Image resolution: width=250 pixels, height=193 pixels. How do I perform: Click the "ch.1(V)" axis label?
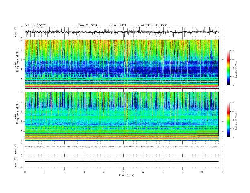15,32
